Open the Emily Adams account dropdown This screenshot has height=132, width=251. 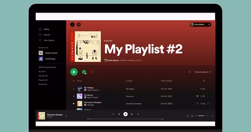[201, 25]
